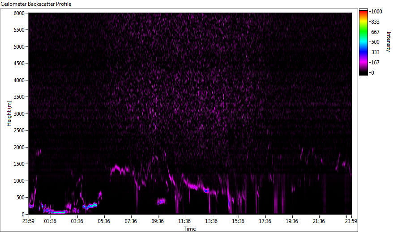This screenshot has width=393, height=232.
Task: Click the last 23:59 time axis value
Action: (351, 221)
